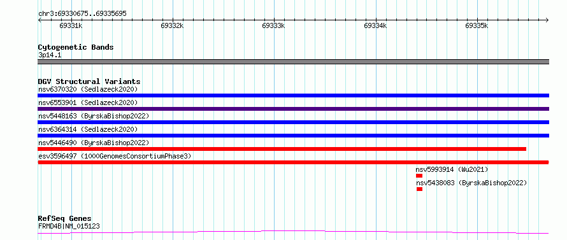Select the blue bar under nsv6370320

tap(293, 95)
